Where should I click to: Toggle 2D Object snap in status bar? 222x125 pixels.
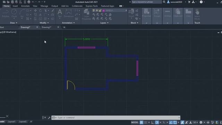175,122
